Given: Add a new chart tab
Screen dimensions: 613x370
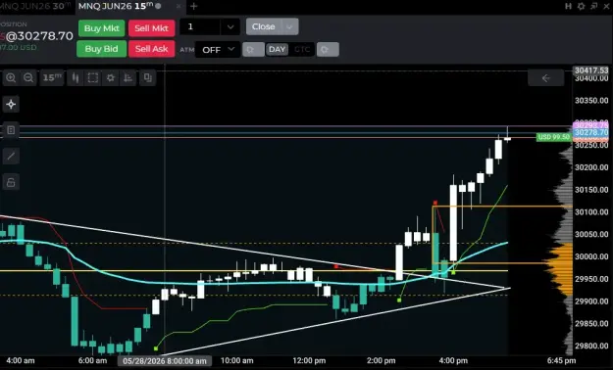Looking at the screenshot, I should click(x=193, y=6).
